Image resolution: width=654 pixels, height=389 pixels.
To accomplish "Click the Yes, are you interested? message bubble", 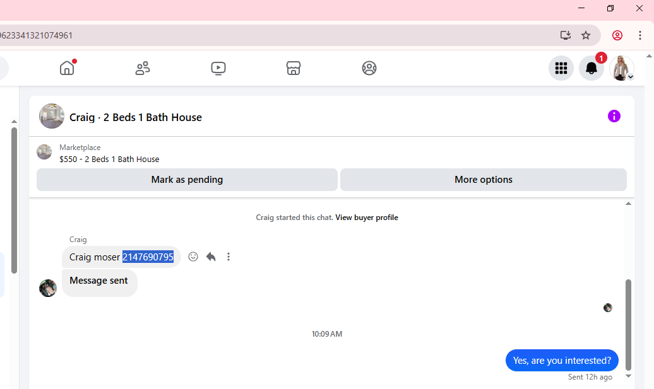I will coord(562,360).
